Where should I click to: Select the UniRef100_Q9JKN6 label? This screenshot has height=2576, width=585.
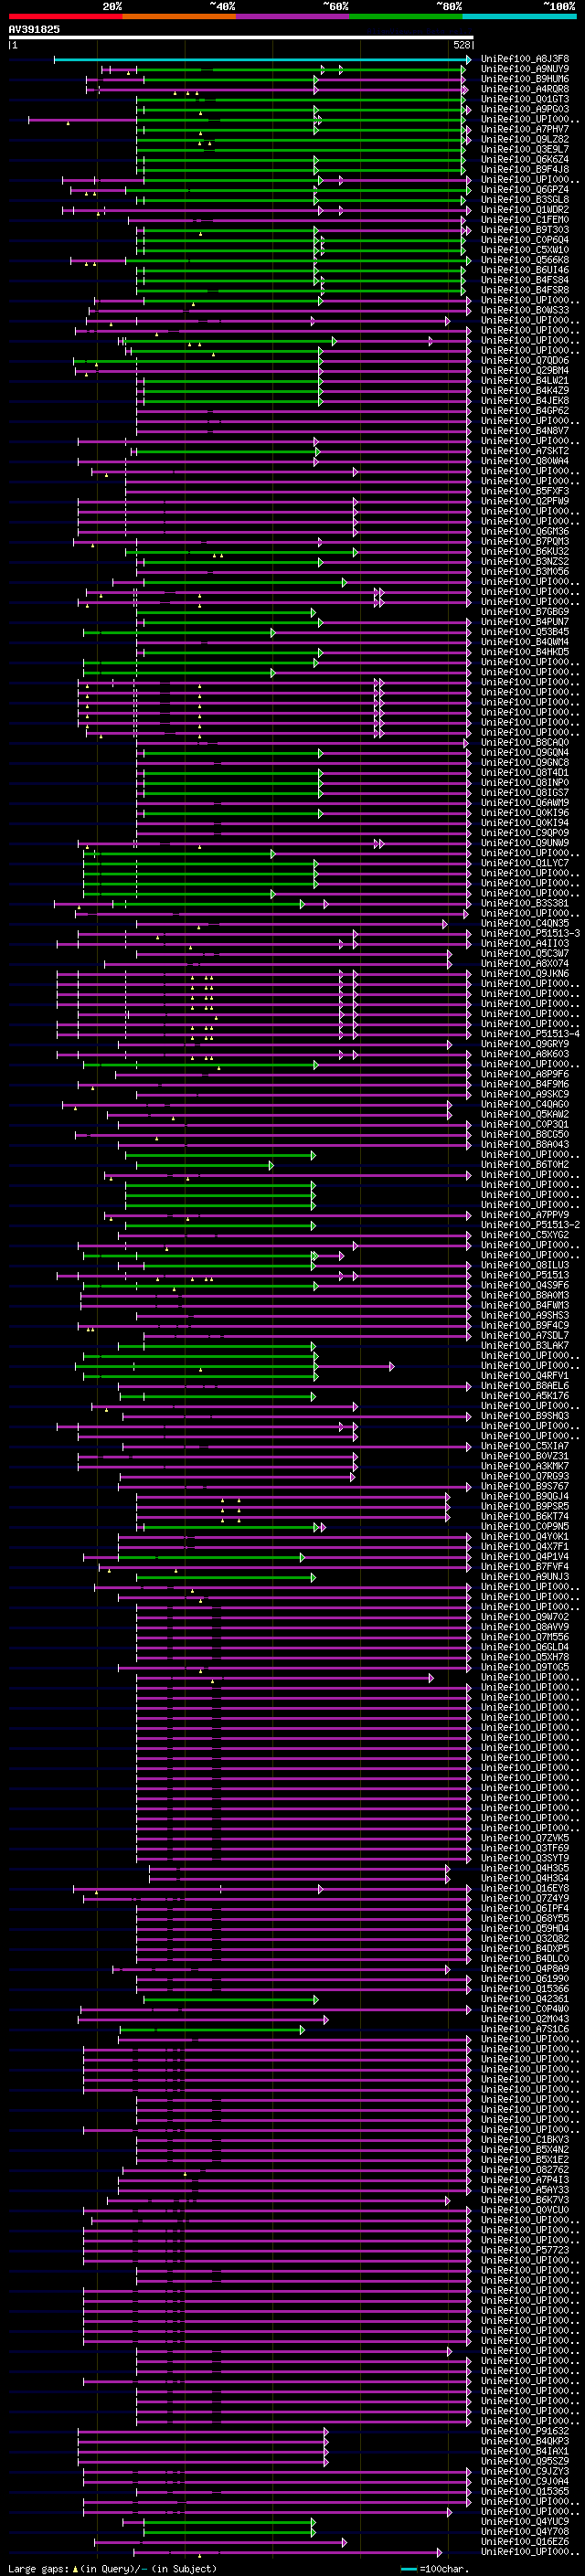click(525, 973)
